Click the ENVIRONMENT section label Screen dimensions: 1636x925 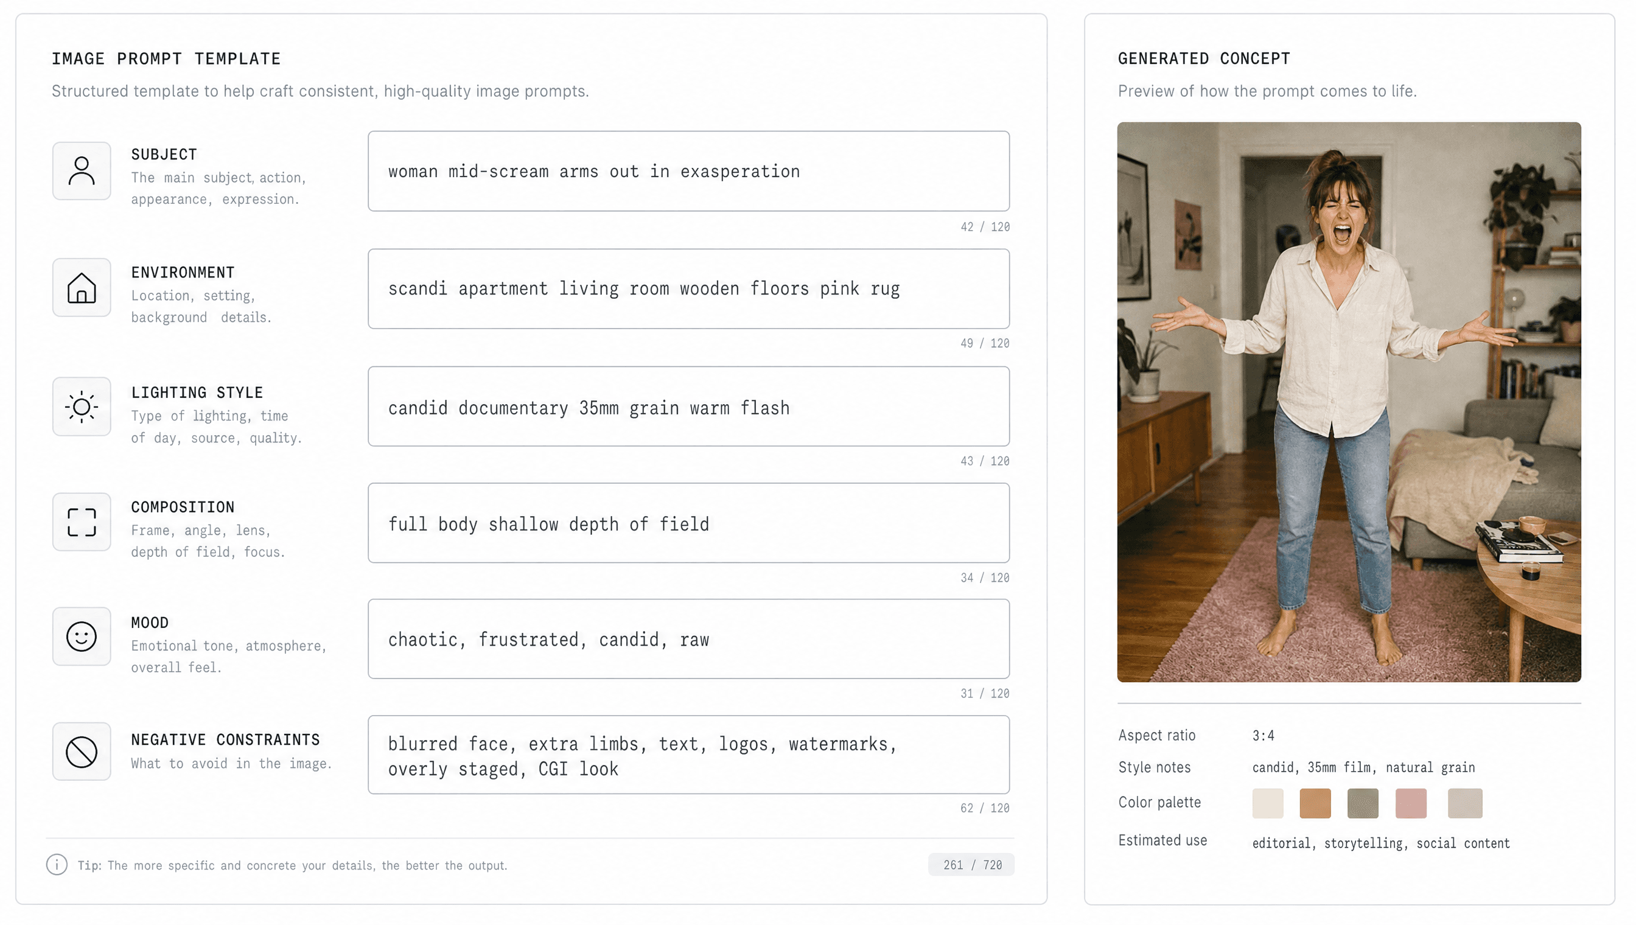(x=183, y=273)
